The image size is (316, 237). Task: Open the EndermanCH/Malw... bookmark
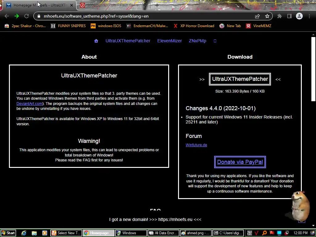[x=147, y=26]
